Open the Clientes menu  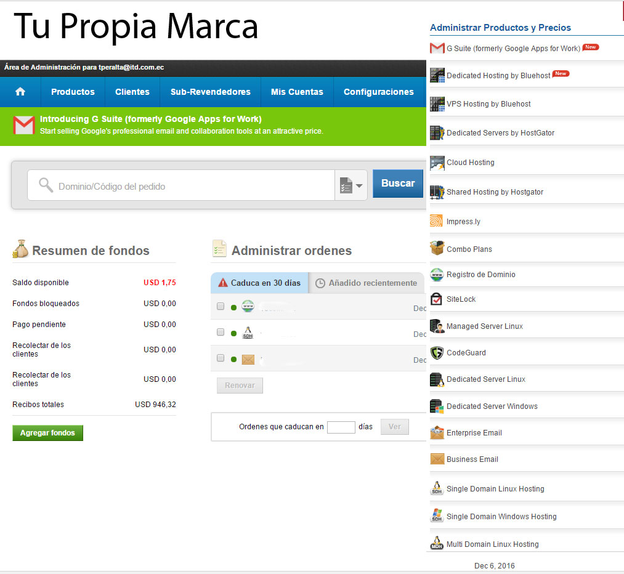132,92
